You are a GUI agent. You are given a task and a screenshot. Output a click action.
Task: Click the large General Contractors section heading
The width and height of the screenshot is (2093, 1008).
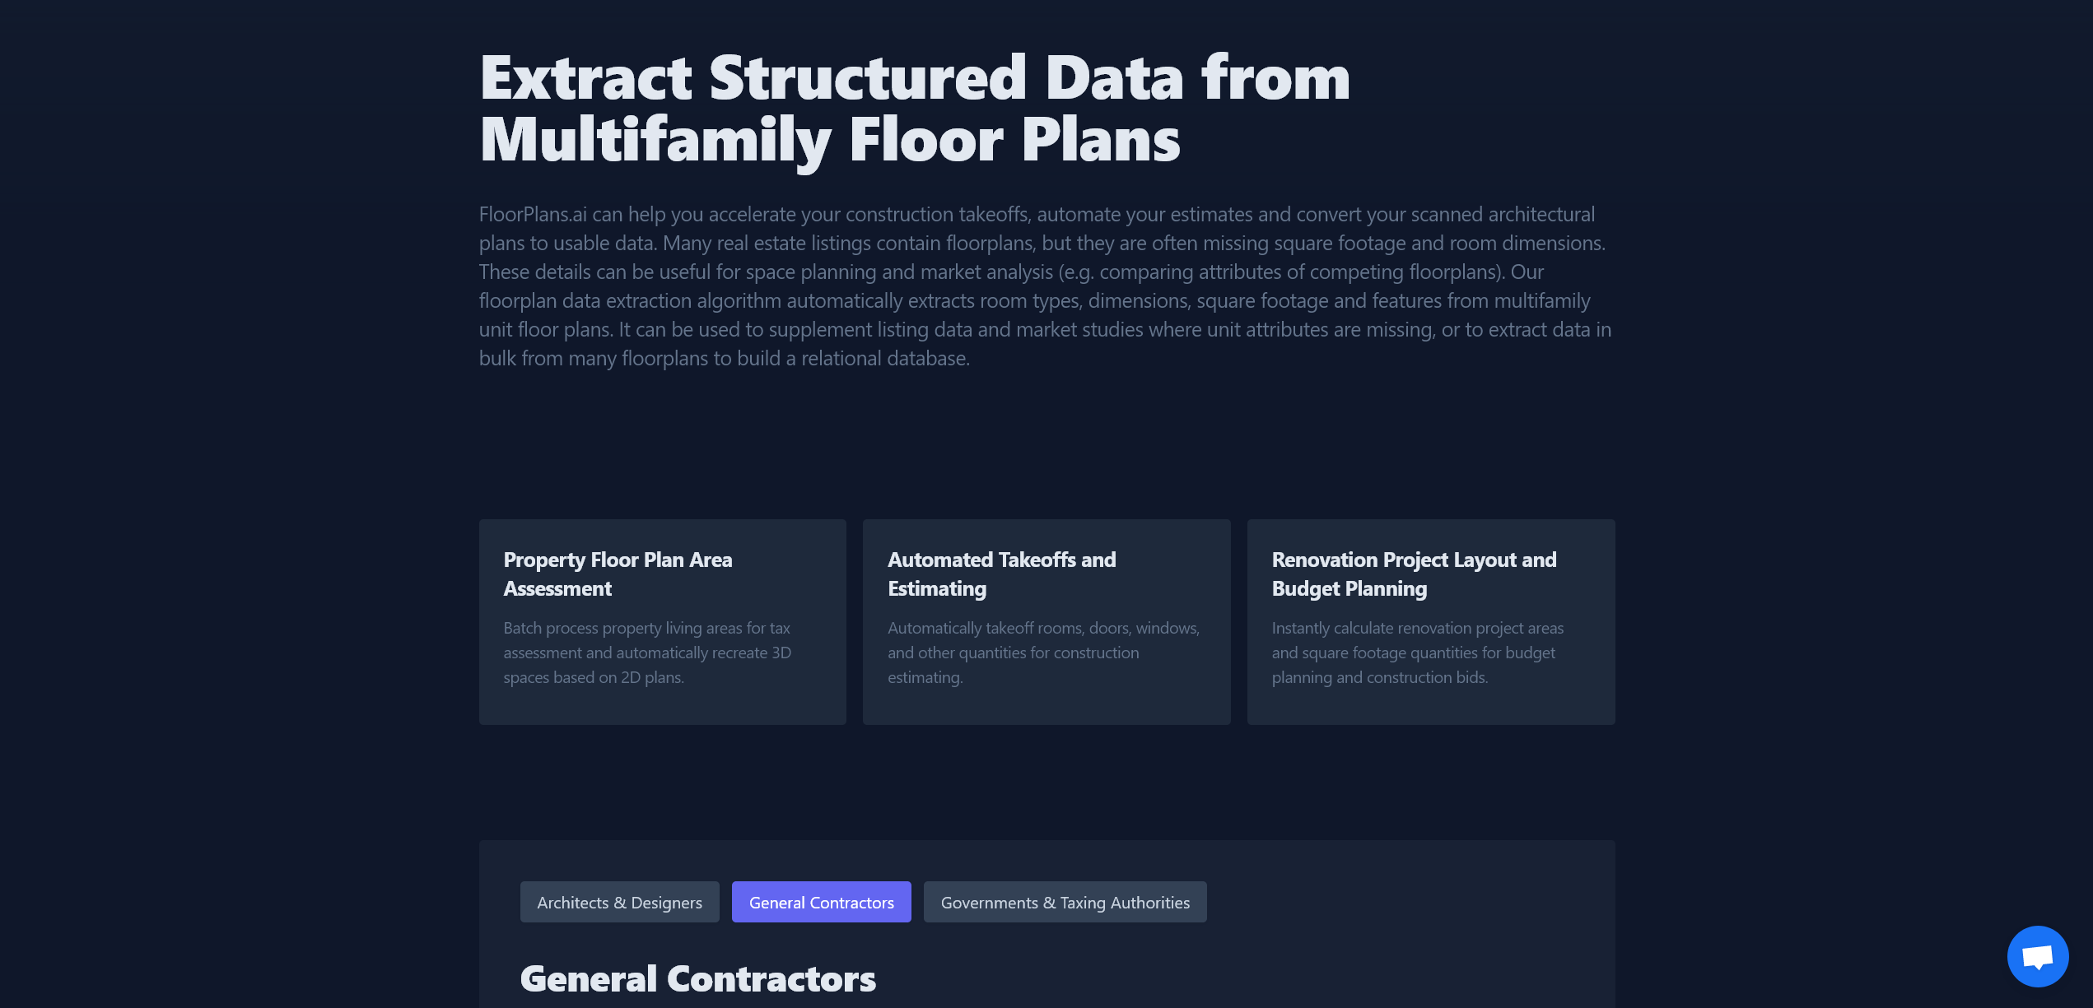pyautogui.click(x=697, y=979)
